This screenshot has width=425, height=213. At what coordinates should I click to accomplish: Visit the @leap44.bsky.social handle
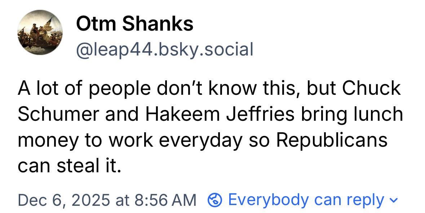pyautogui.click(x=164, y=49)
